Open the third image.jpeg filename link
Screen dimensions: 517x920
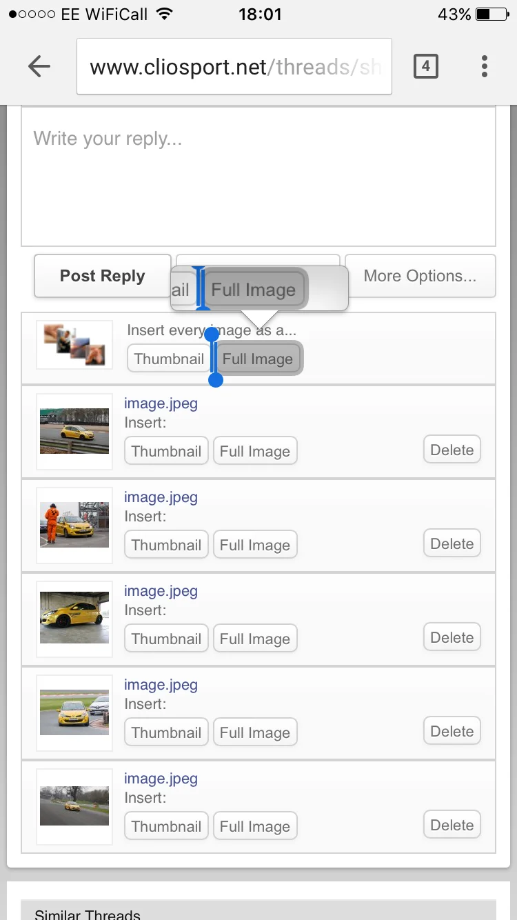161,591
